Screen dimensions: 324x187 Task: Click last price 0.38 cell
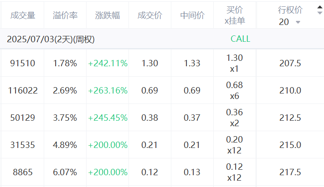click(150, 118)
